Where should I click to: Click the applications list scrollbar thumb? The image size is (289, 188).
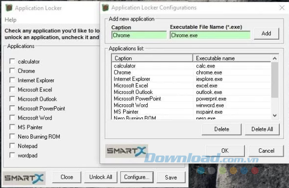[275, 80]
